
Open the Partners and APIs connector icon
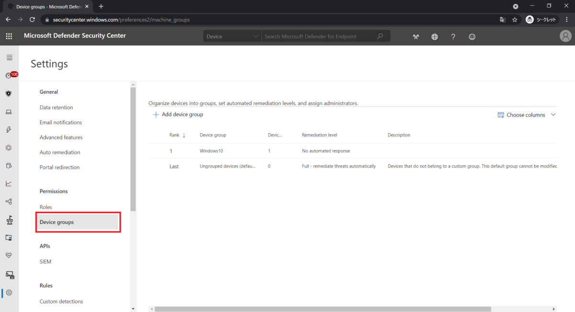click(x=9, y=202)
